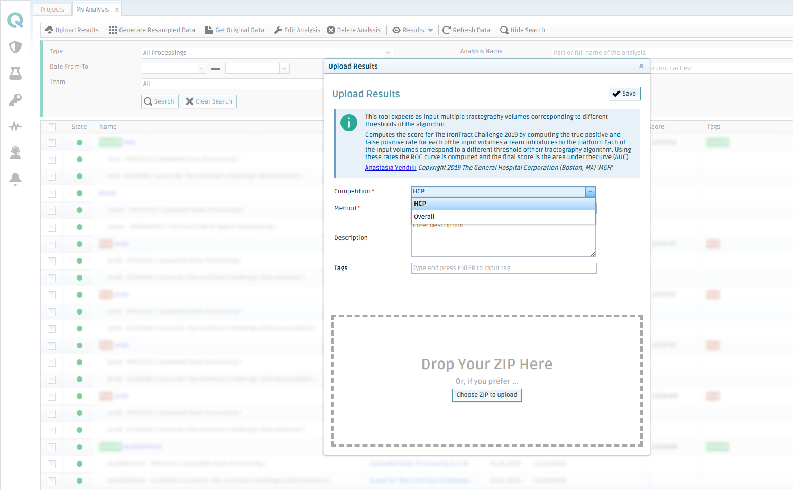Image resolution: width=793 pixels, height=490 pixels.
Task: Open the support agent icon in sidebar
Action: point(15,153)
